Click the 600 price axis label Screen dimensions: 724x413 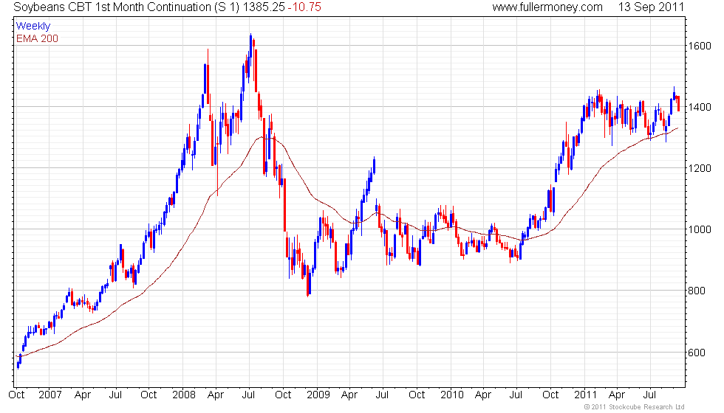[696, 353]
